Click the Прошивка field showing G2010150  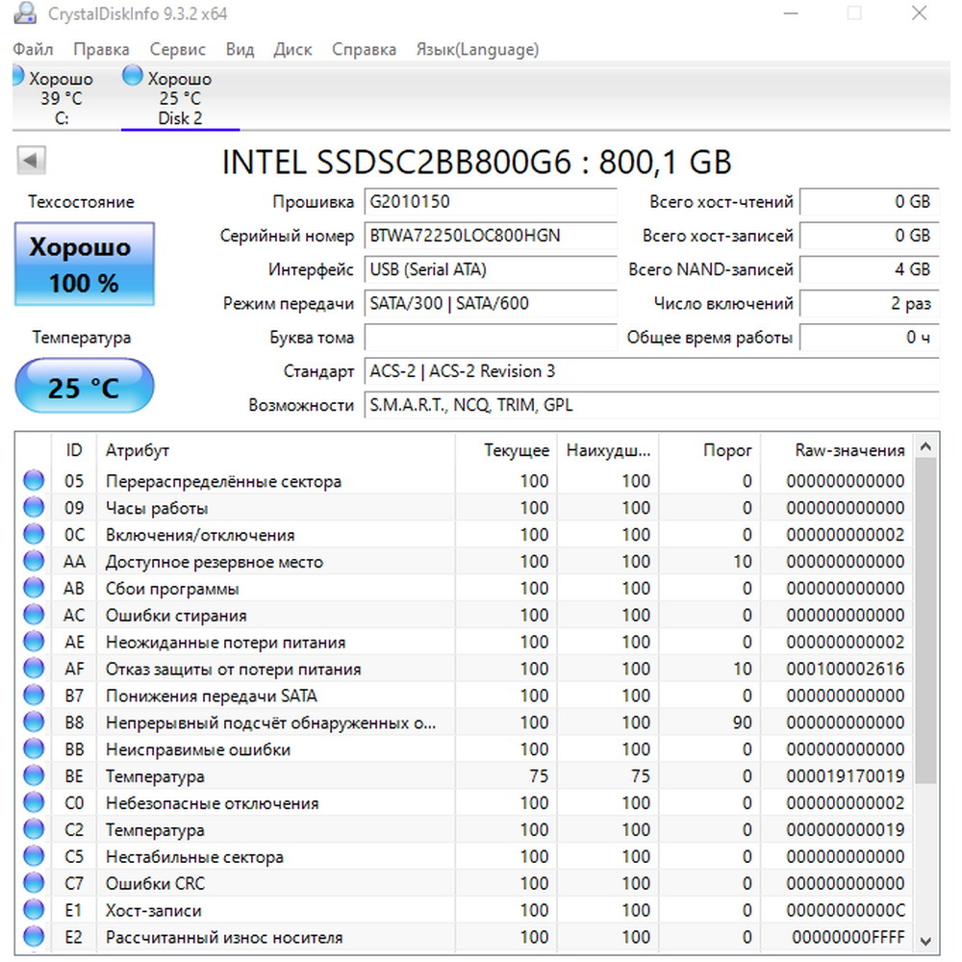tap(491, 202)
